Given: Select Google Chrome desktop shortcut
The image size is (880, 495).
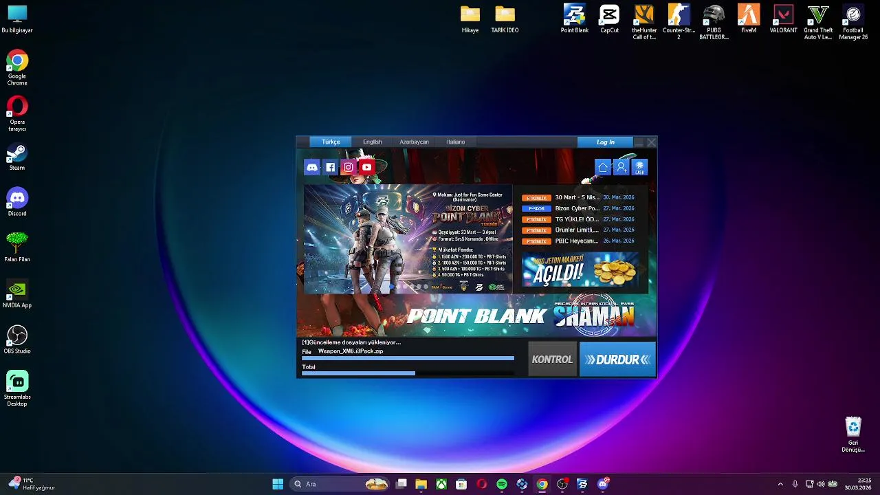Looking at the screenshot, I should [17, 67].
